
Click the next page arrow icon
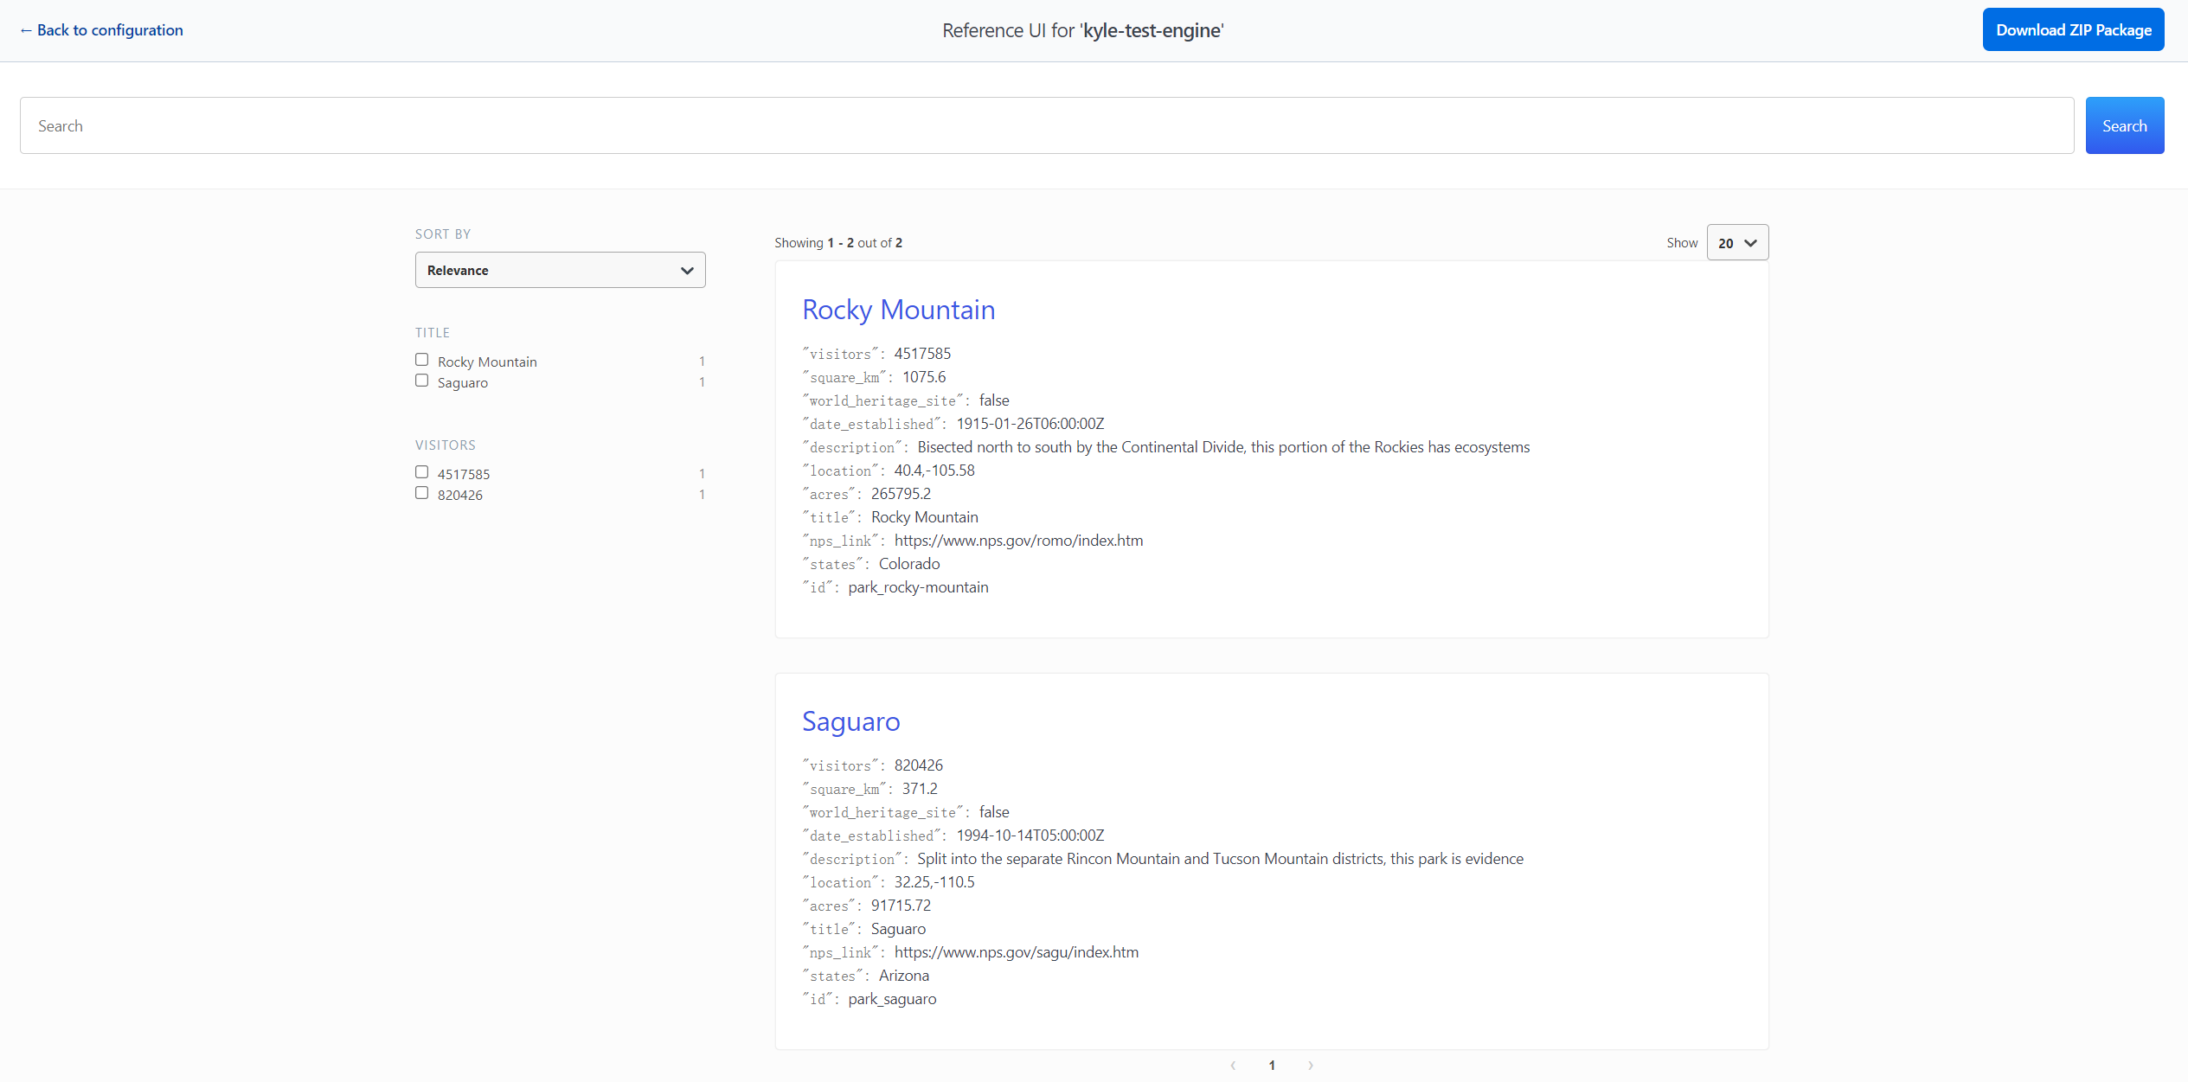pos(1311,1066)
